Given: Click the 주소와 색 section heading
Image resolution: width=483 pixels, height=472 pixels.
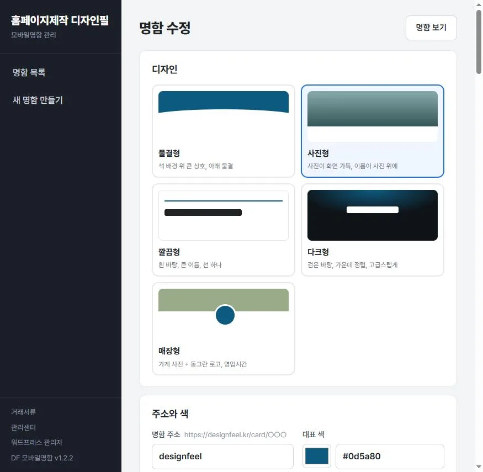Looking at the screenshot, I should click(169, 413).
